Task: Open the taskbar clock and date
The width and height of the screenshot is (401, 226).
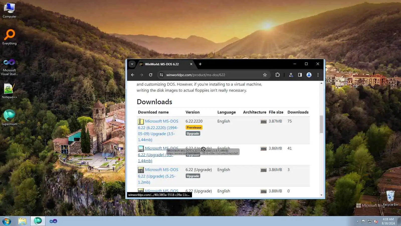Action: (x=388, y=221)
